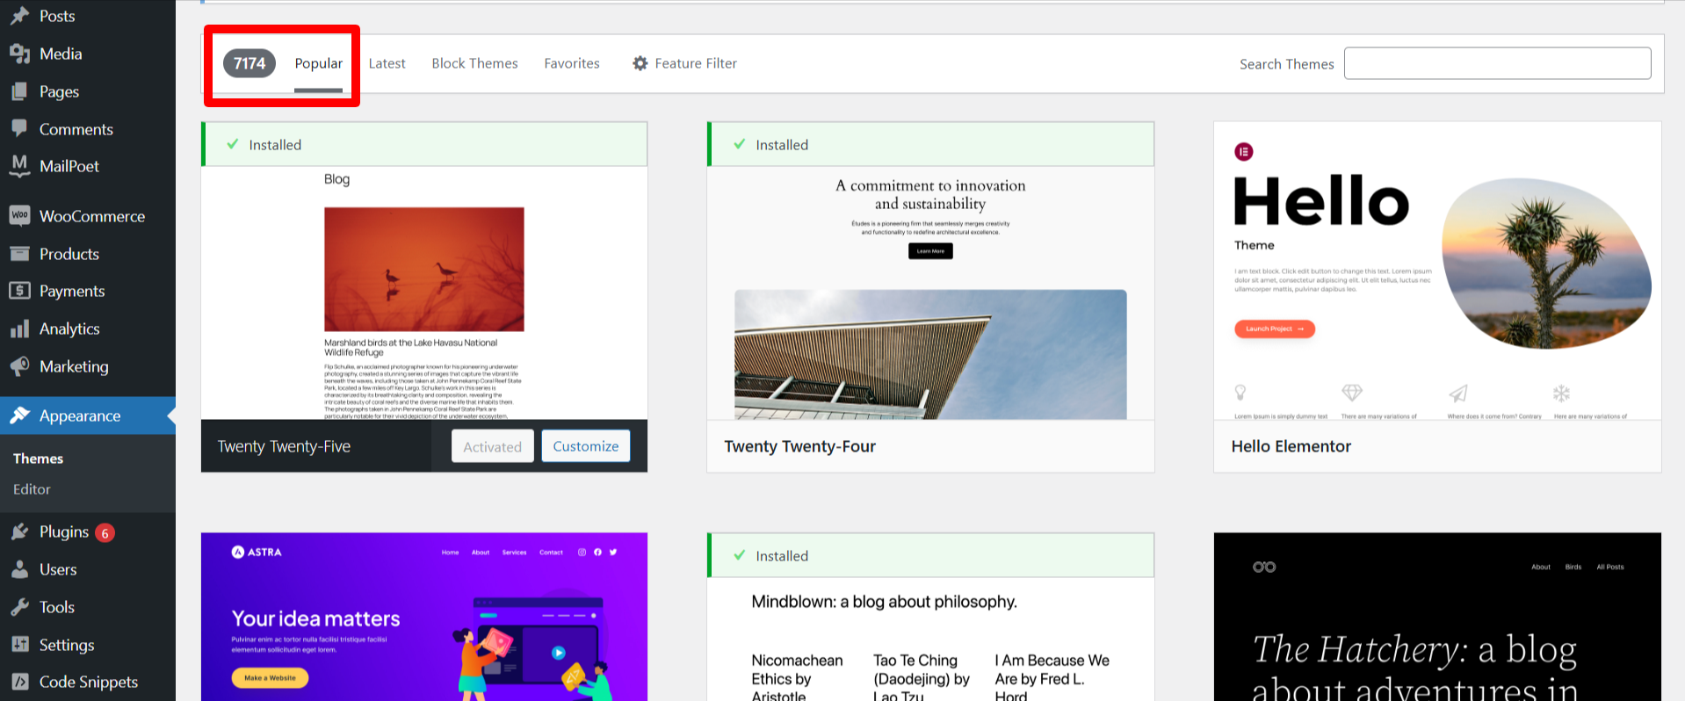Open the Twenty Twenty-Four theme preview thumbnail
The image size is (1685, 701).
coord(930,293)
